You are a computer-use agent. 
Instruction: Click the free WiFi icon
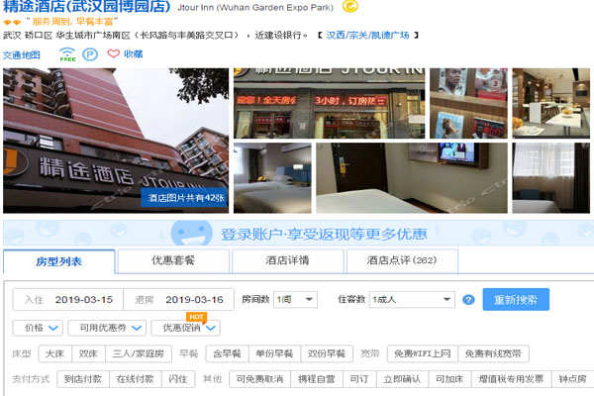[x=67, y=54]
